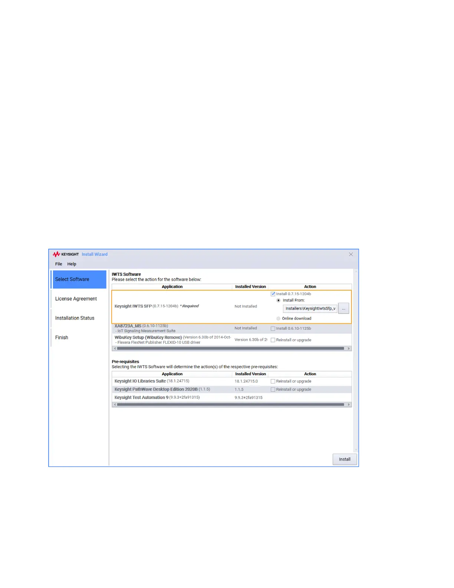Close the Install Wizard window
This screenshot has width=454, height=588.
[x=351, y=254]
